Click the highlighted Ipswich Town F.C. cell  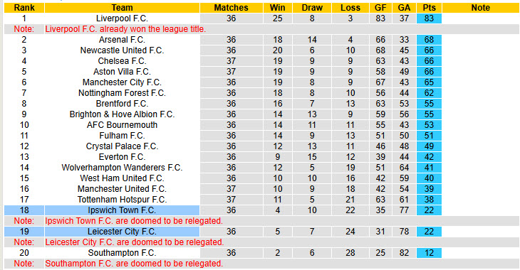tap(122, 210)
